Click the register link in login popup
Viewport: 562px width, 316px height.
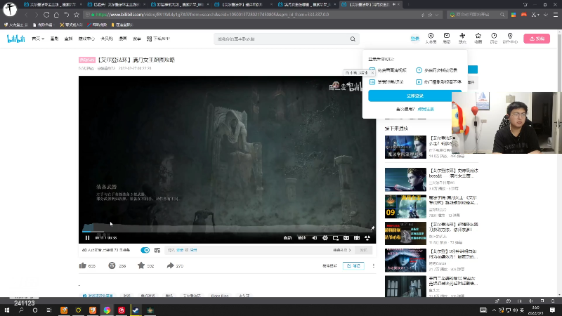426,109
